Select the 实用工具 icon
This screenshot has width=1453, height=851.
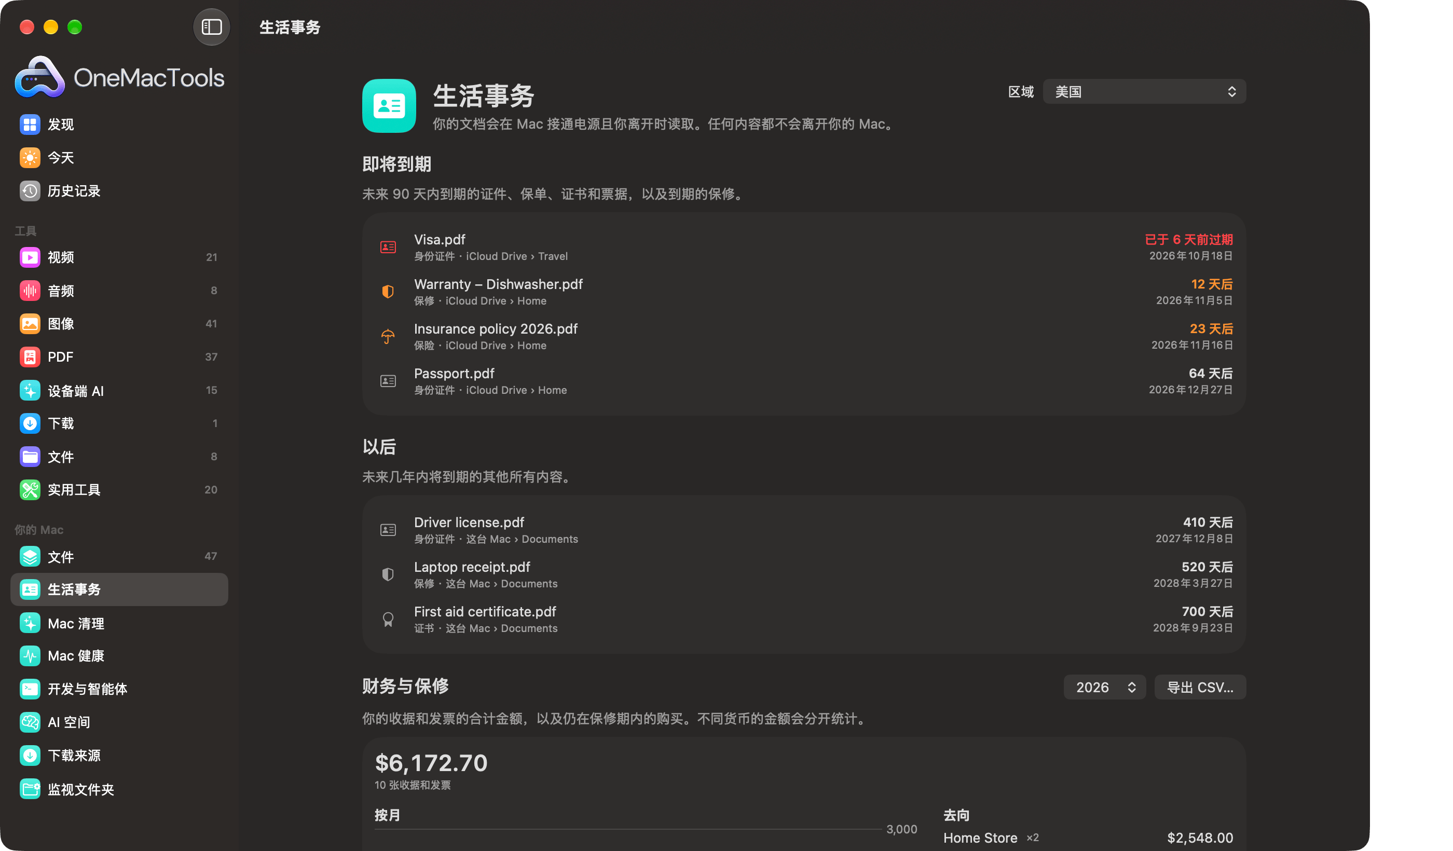pyautogui.click(x=30, y=489)
